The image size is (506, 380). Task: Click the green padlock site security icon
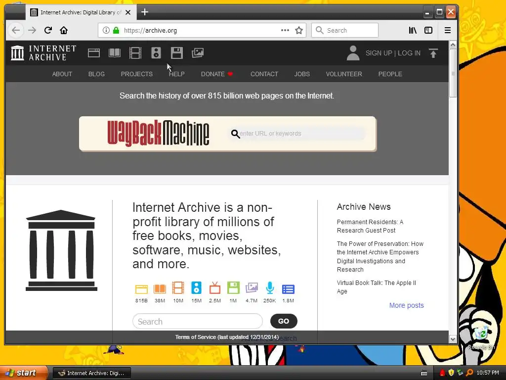pyautogui.click(x=116, y=30)
